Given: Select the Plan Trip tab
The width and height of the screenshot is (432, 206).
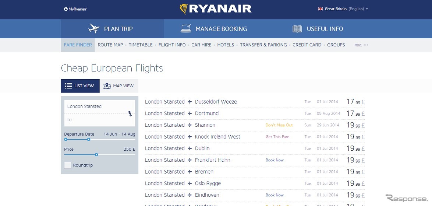Looking at the screenshot, I should (112, 29).
